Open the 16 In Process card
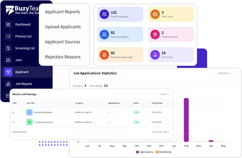Screen dimensions: 242x158 click(x=171, y=55)
